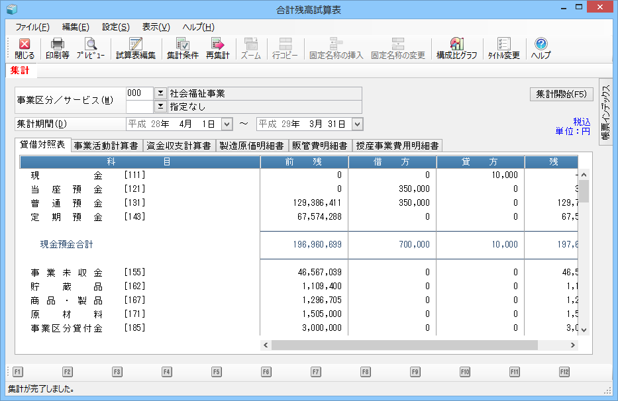Open the end date dropdown for 平成29年
This screenshot has width=618, height=401.
(357, 124)
